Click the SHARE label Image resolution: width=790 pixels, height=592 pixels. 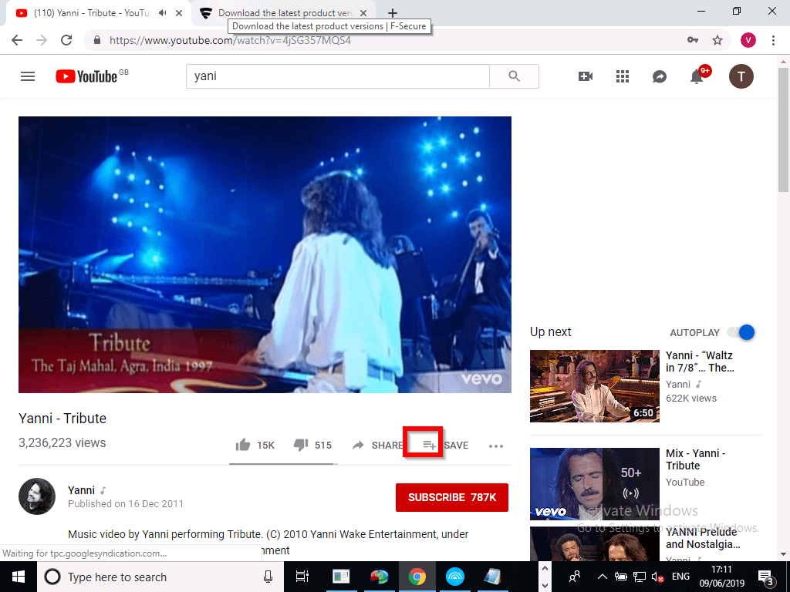click(387, 446)
